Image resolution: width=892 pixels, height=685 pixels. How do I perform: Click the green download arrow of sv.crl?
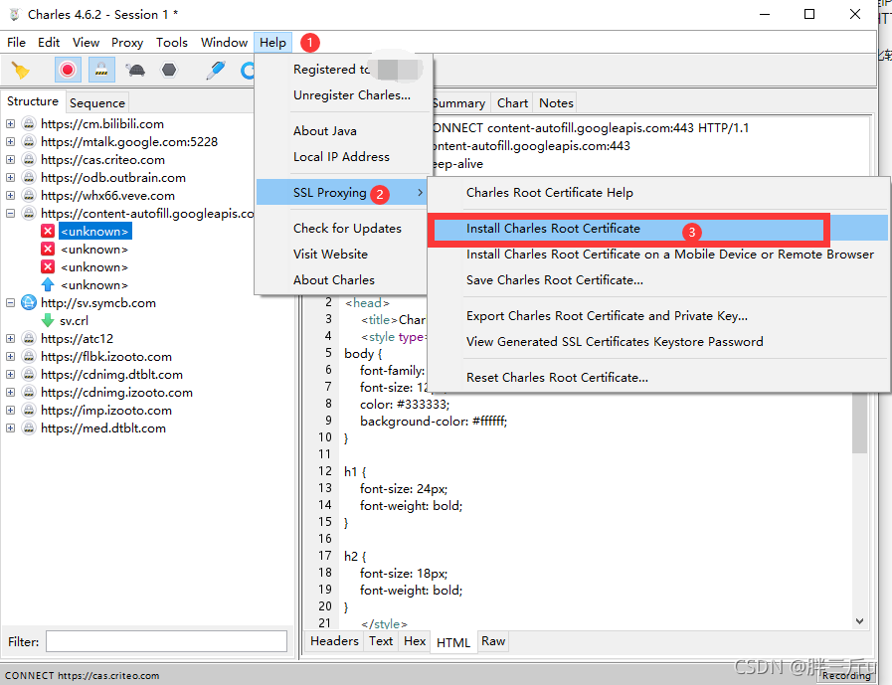(x=48, y=321)
